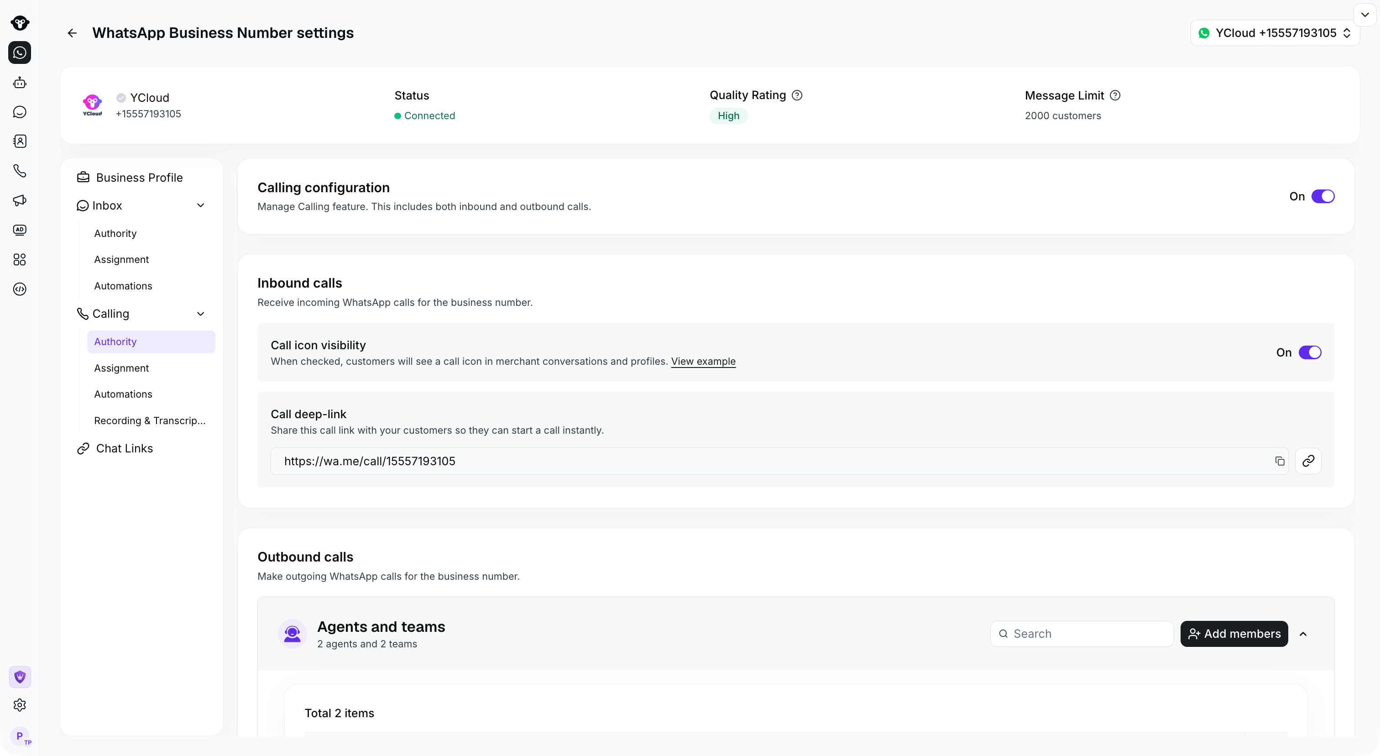This screenshot has height=756, width=1380.
Task: Open the YCloud phone number selector
Action: (1275, 33)
